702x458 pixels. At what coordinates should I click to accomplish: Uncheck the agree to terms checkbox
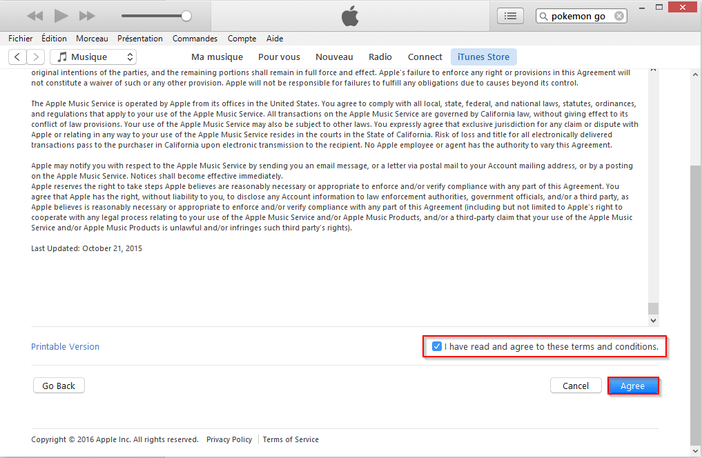point(437,346)
